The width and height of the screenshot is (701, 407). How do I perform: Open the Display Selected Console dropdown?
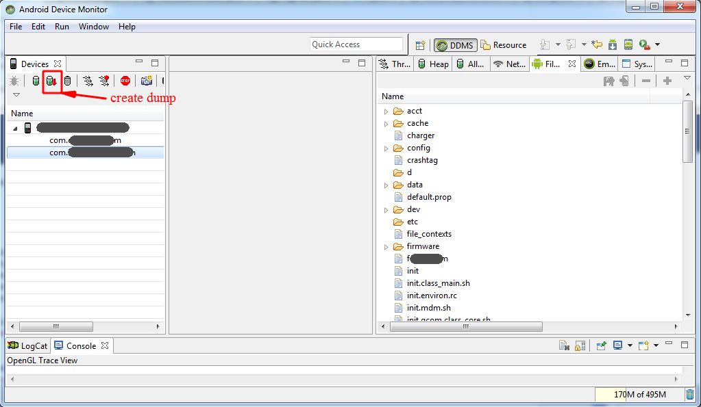[630, 346]
